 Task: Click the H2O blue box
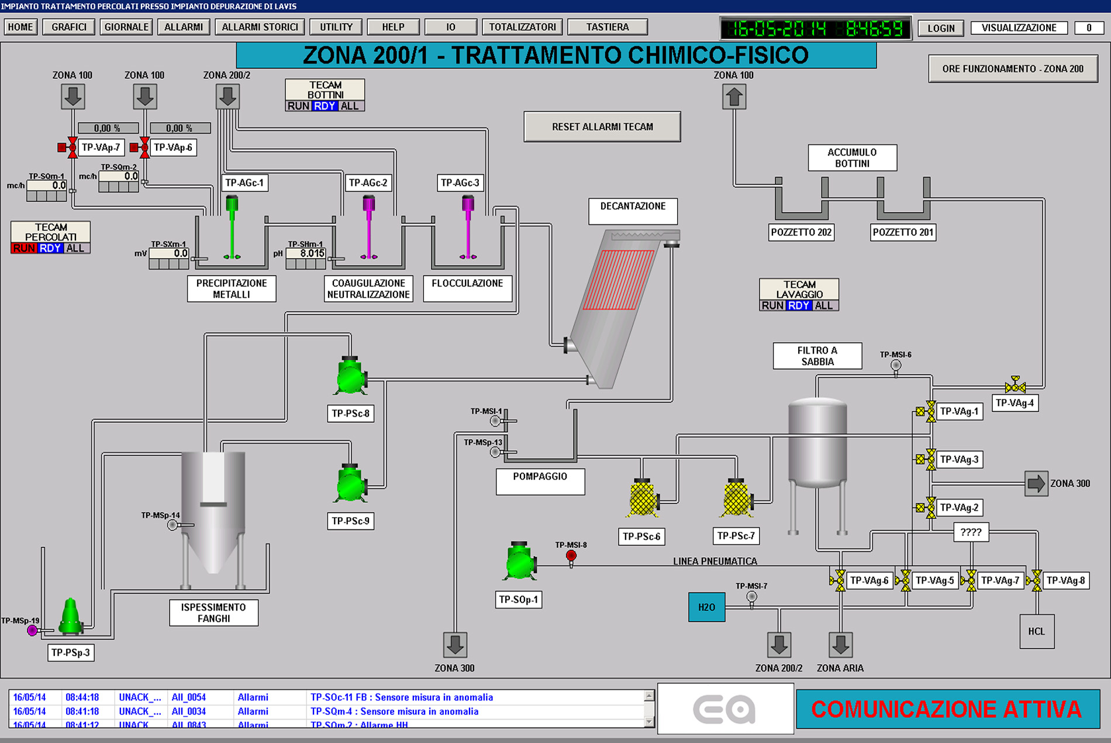[x=706, y=607]
